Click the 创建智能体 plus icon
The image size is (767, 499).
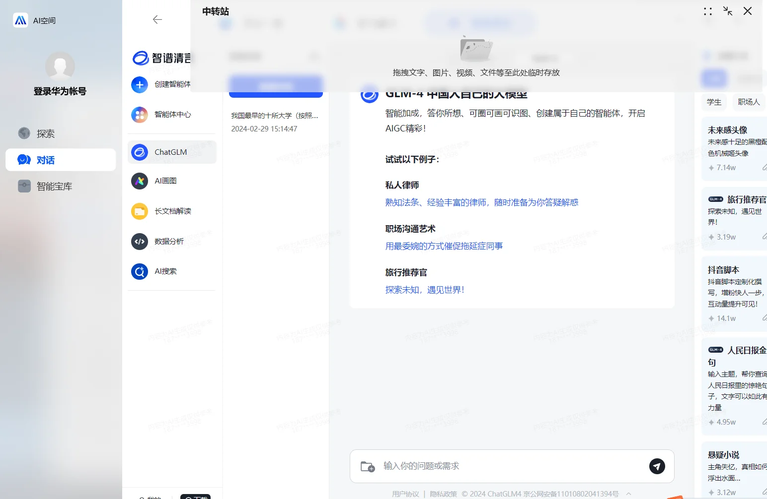tap(139, 84)
